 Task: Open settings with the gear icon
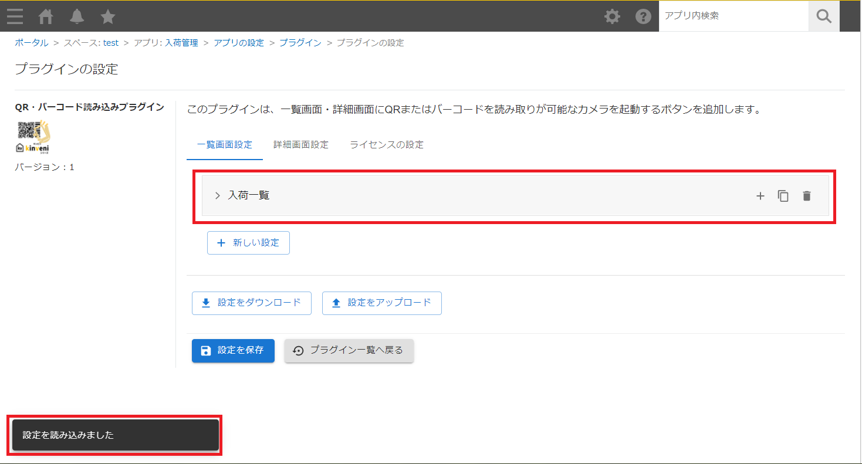(612, 16)
